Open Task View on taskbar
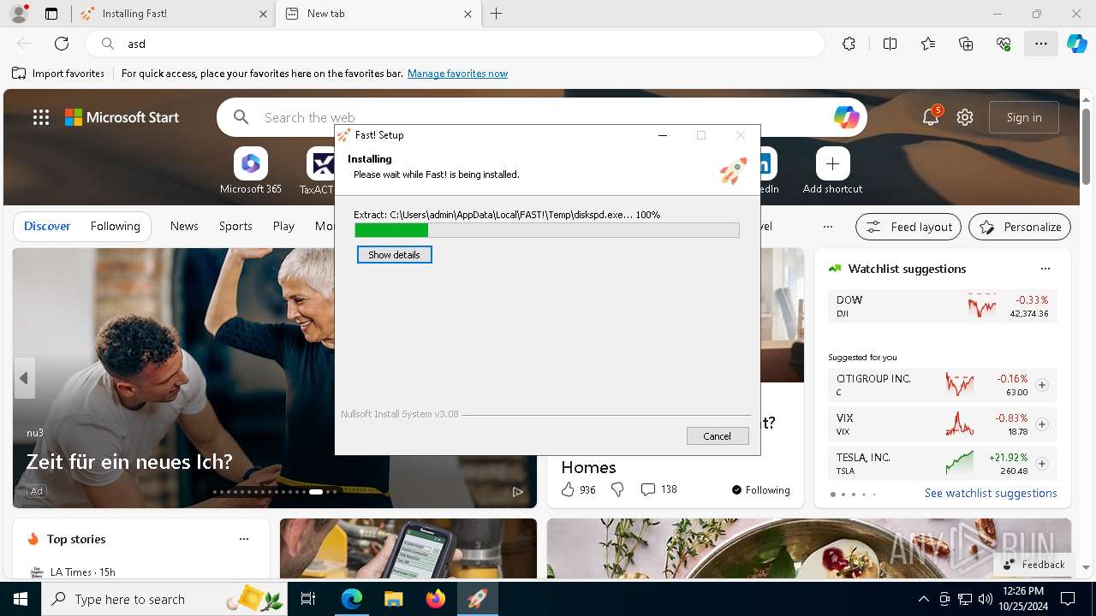The image size is (1096, 616). click(308, 599)
